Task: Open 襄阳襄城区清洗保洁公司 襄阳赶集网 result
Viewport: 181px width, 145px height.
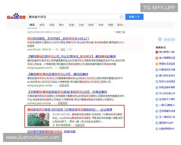Action: tap(58, 74)
